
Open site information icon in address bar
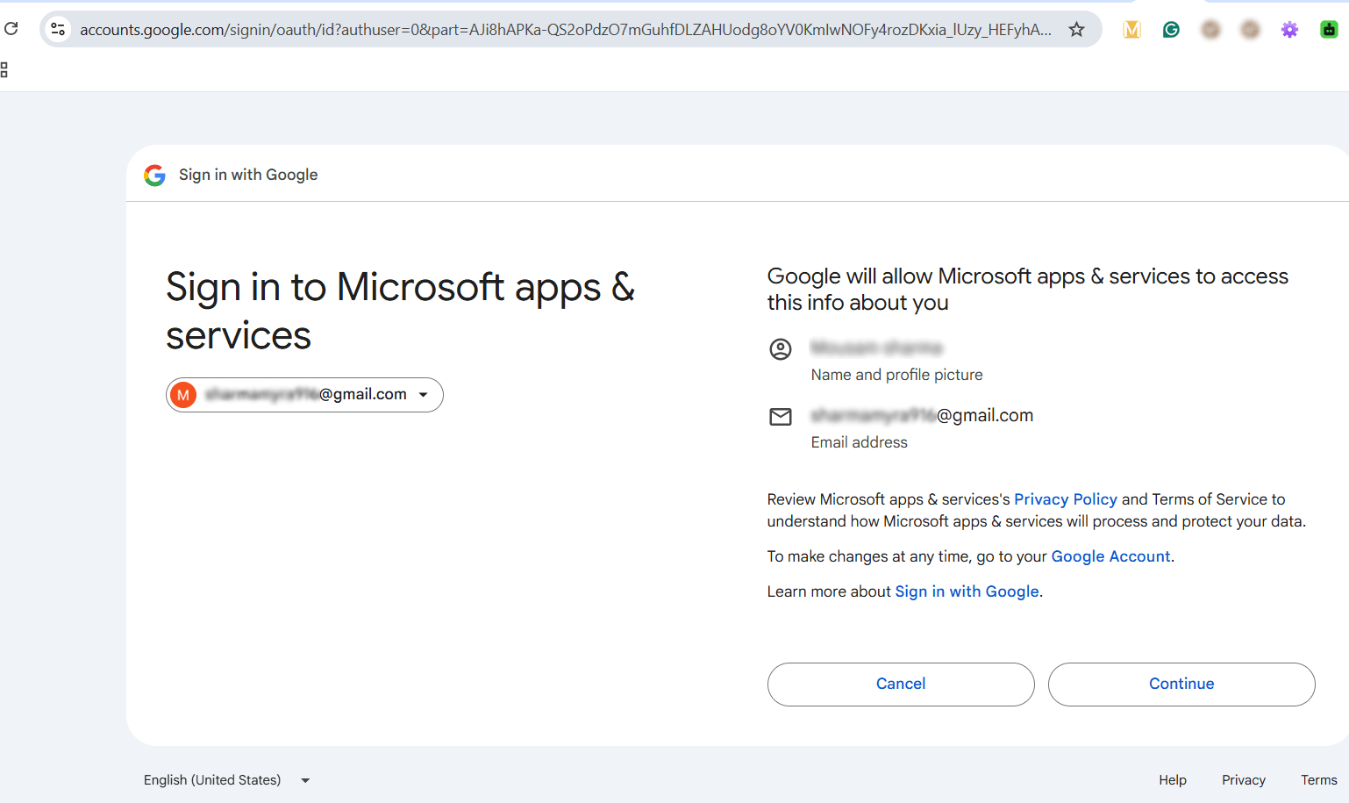point(58,29)
